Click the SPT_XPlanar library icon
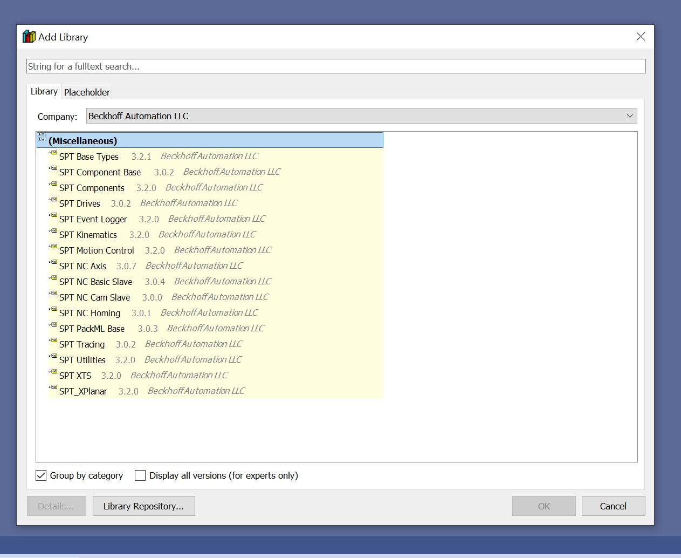681x558 pixels. (x=53, y=388)
